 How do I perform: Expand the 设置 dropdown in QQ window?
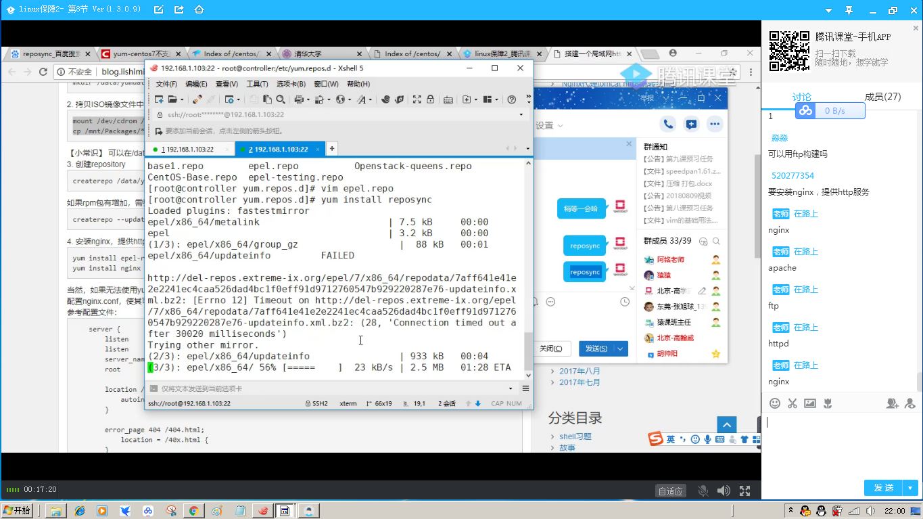click(x=560, y=126)
